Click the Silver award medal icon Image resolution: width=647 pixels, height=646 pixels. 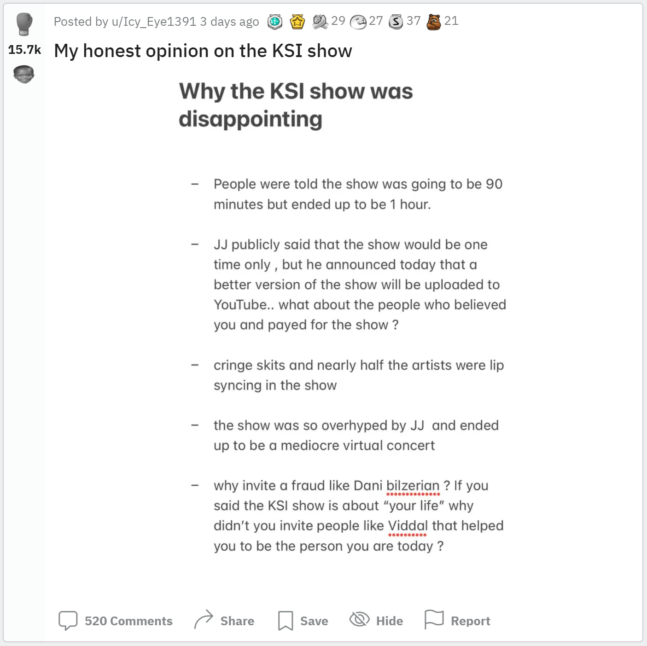click(x=396, y=22)
